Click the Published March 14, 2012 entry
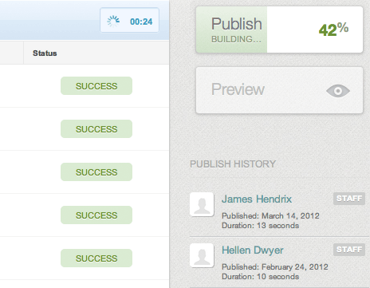 pyautogui.click(x=270, y=215)
